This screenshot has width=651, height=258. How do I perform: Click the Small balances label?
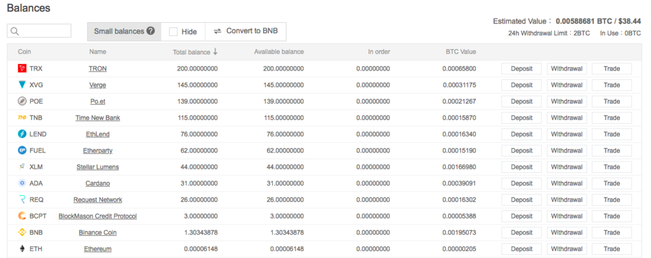[x=119, y=31]
